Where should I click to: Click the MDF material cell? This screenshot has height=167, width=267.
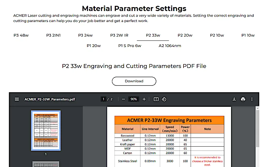coord(128,149)
